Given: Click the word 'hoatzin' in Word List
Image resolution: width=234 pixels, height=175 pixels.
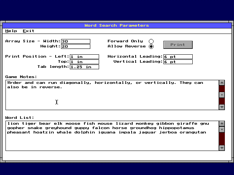Looking at the screenshot, I should 44,132.
